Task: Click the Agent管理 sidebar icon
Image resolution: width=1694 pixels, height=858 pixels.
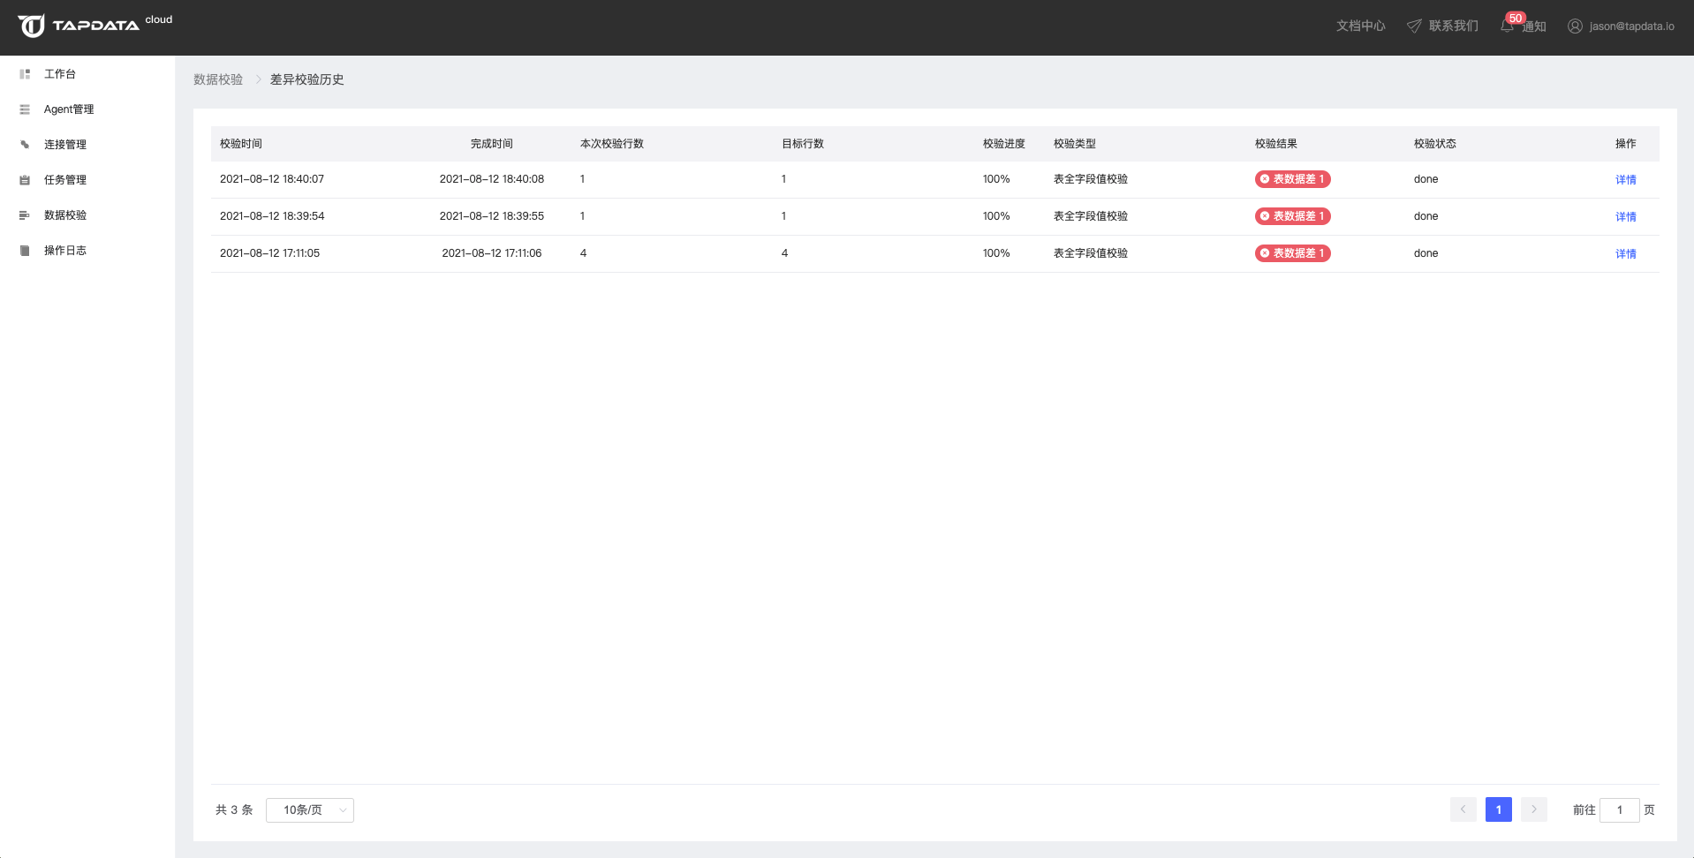Action: coord(25,109)
